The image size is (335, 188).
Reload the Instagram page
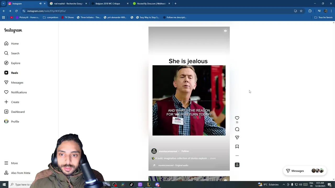pos(16,11)
